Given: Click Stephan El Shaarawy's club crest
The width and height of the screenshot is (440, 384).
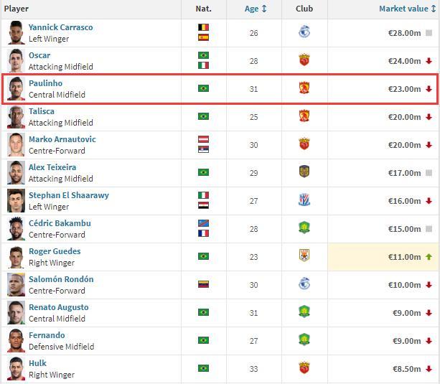Looking at the screenshot, I should [x=304, y=200].
